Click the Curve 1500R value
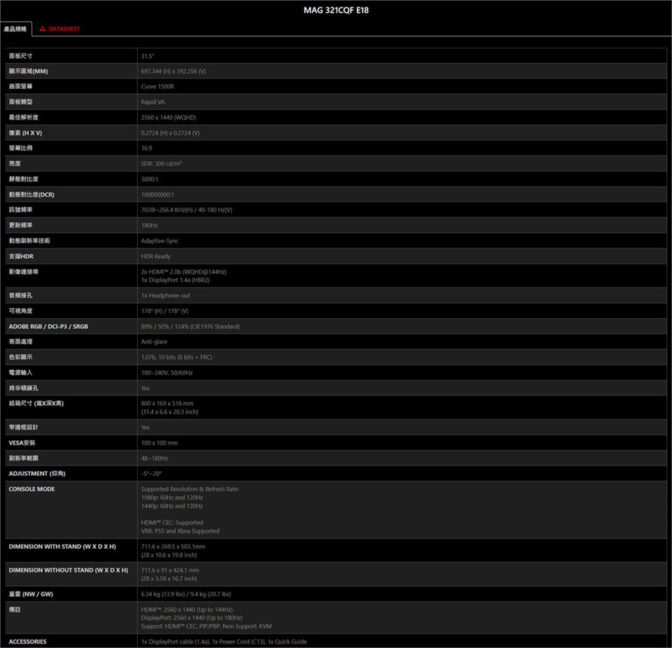The image size is (672, 648). pyautogui.click(x=157, y=86)
